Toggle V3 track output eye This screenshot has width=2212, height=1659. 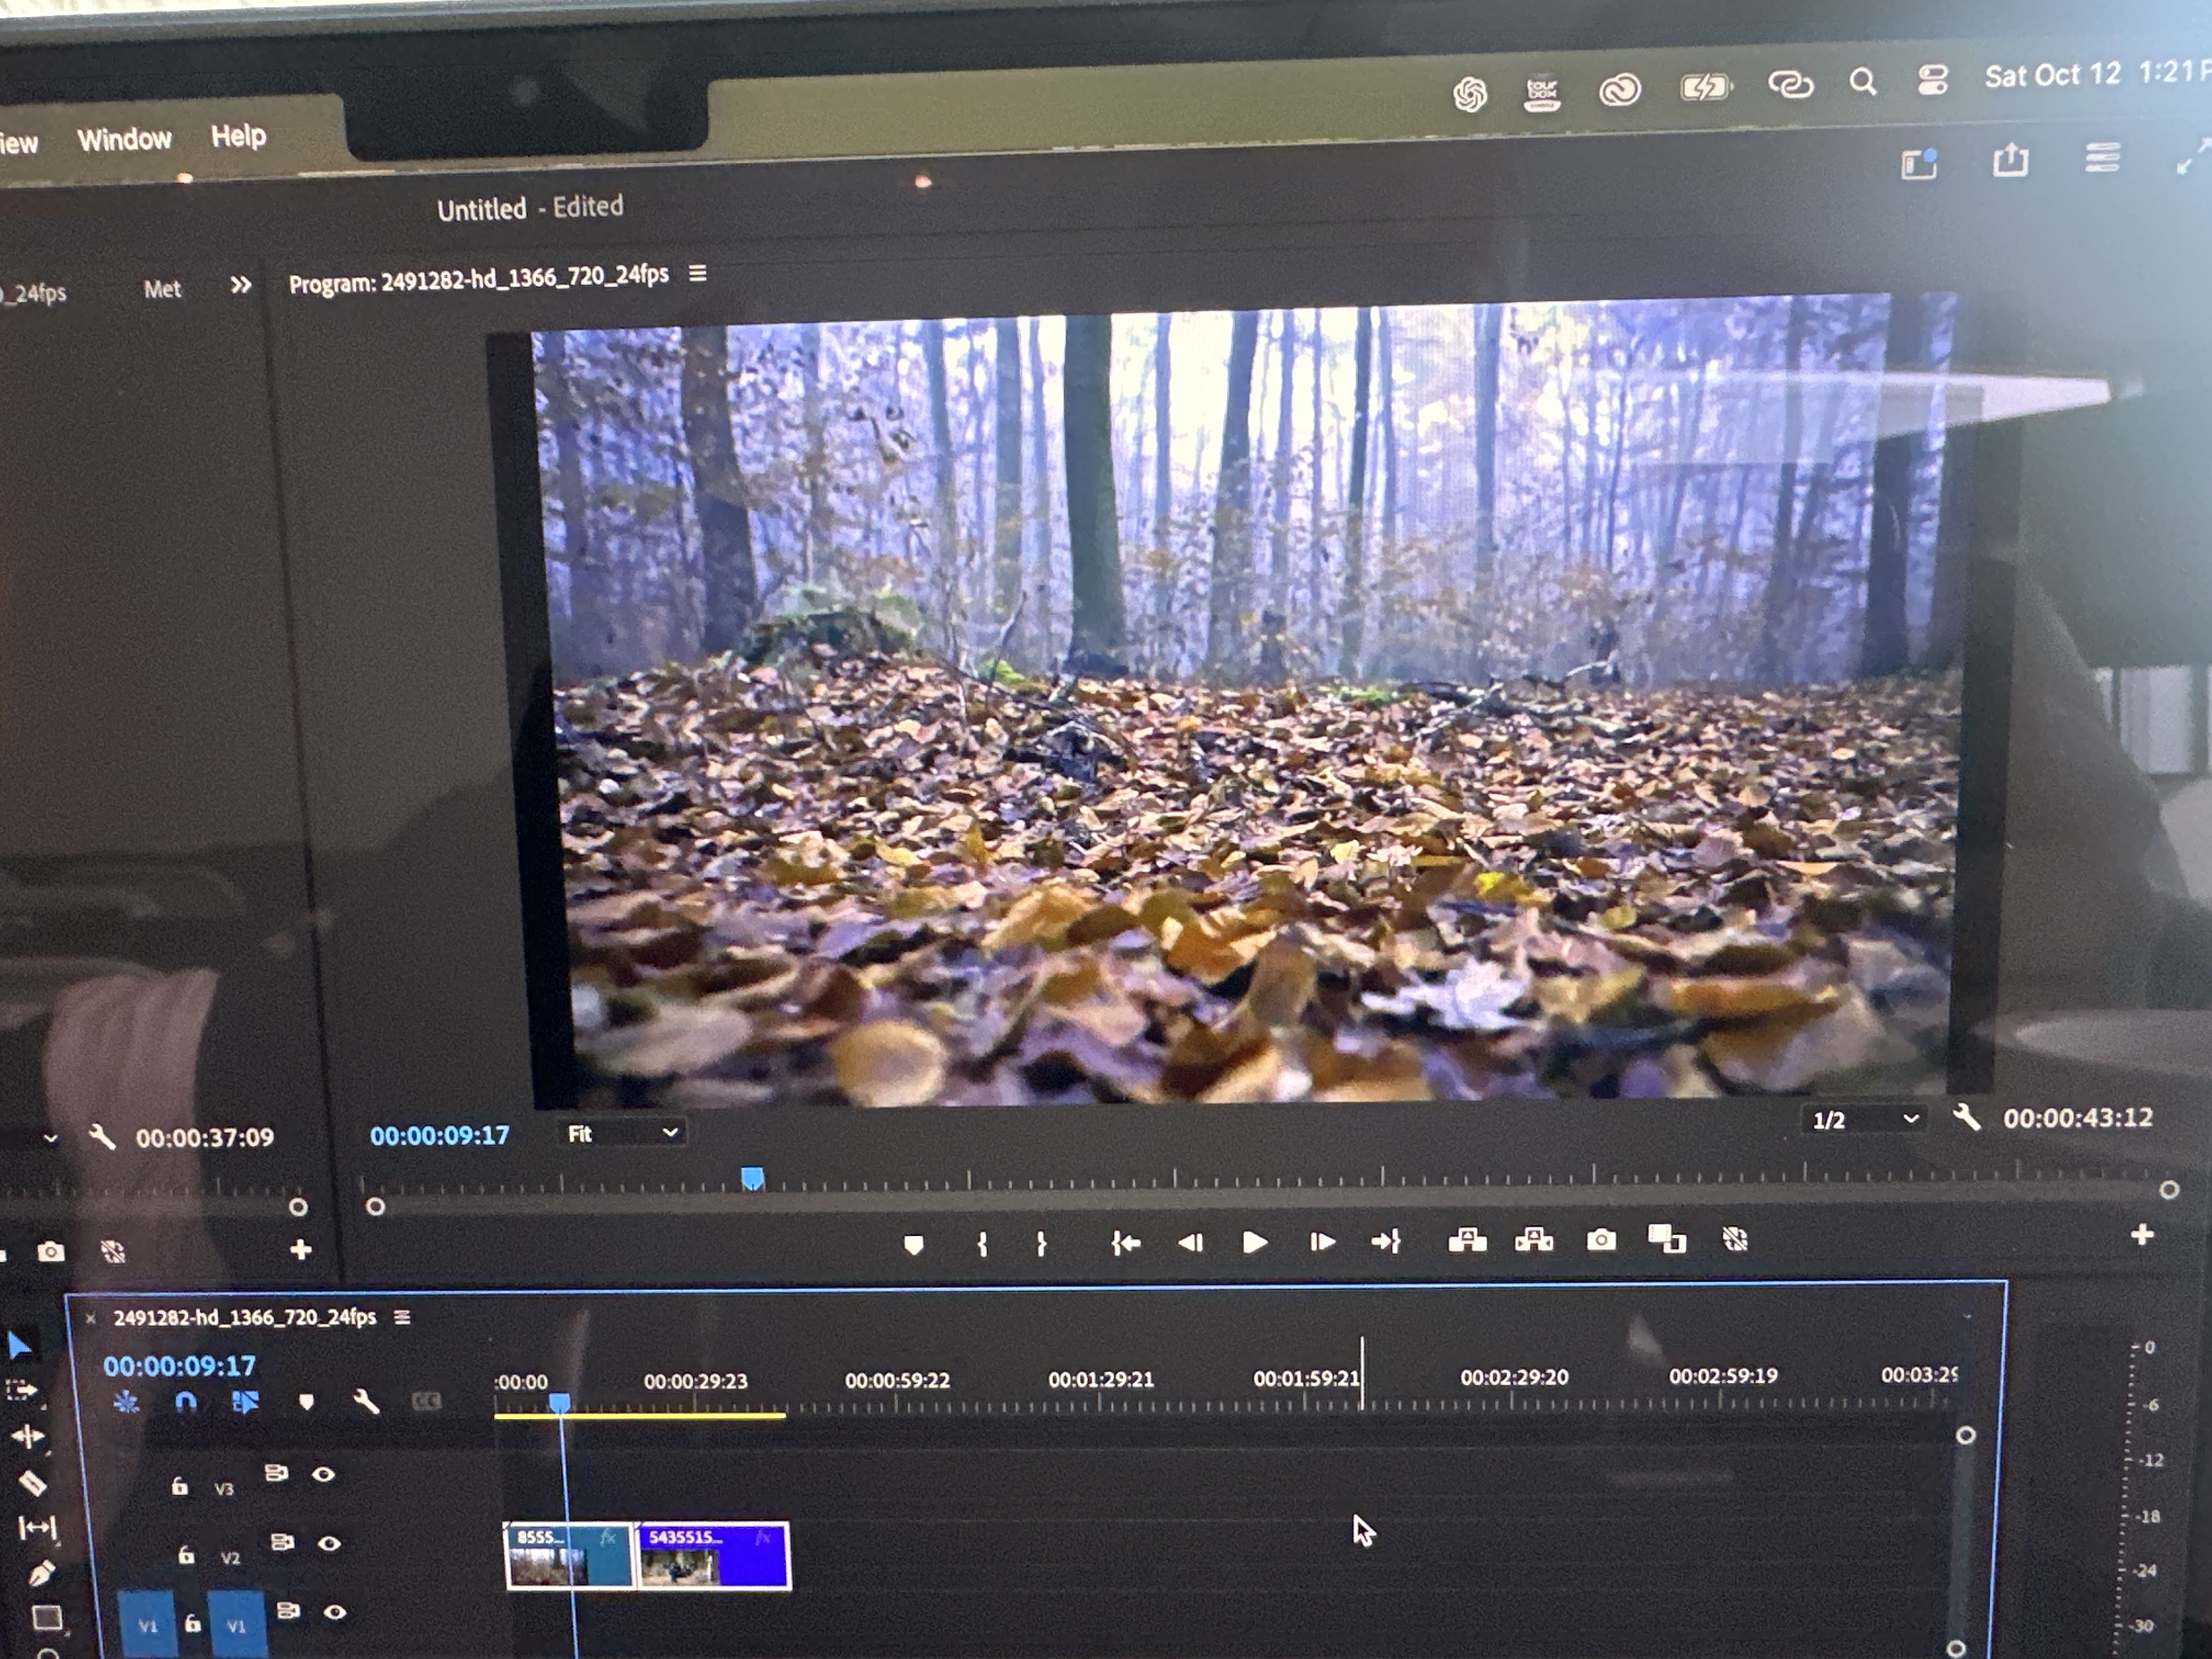click(323, 1474)
